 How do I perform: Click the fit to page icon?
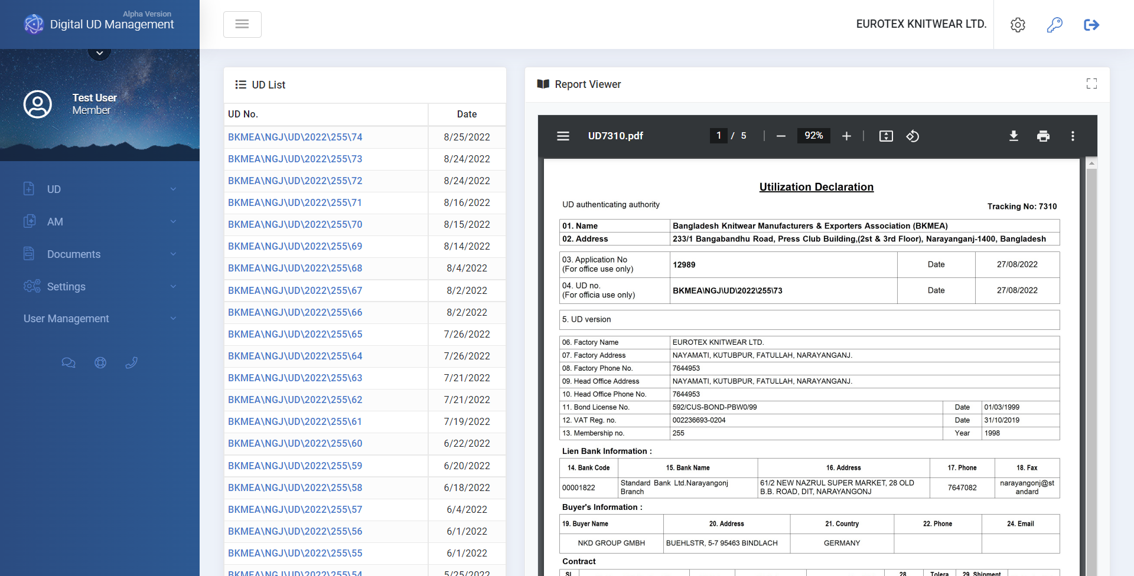click(886, 136)
